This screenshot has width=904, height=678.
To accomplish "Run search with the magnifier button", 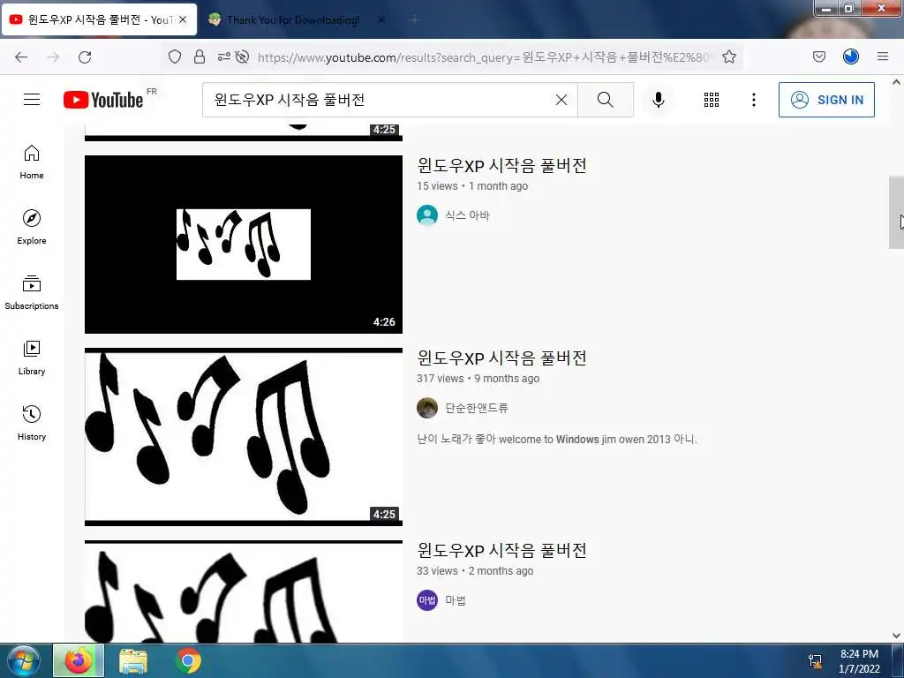I will [606, 100].
